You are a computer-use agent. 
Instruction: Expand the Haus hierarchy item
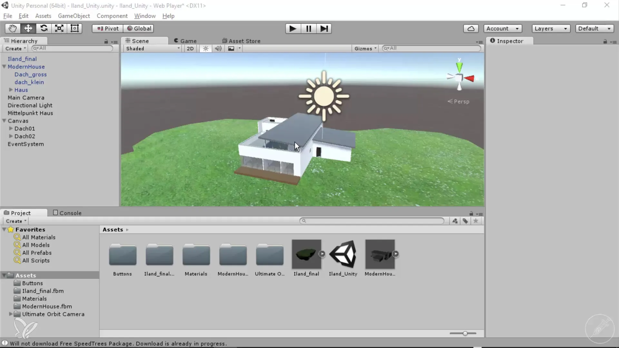click(x=11, y=90)
